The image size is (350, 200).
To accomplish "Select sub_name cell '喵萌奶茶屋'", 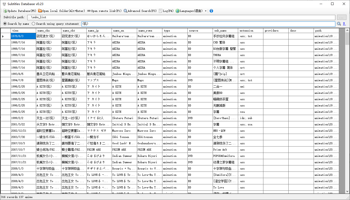I will (225, 99).
